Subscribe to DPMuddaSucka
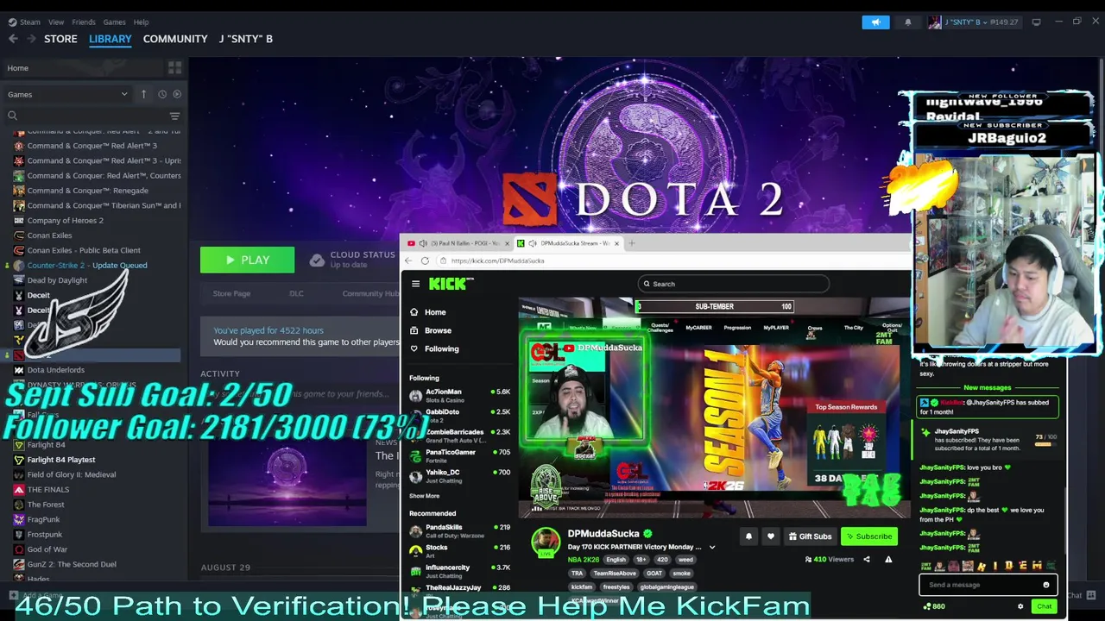 [869, 536]
